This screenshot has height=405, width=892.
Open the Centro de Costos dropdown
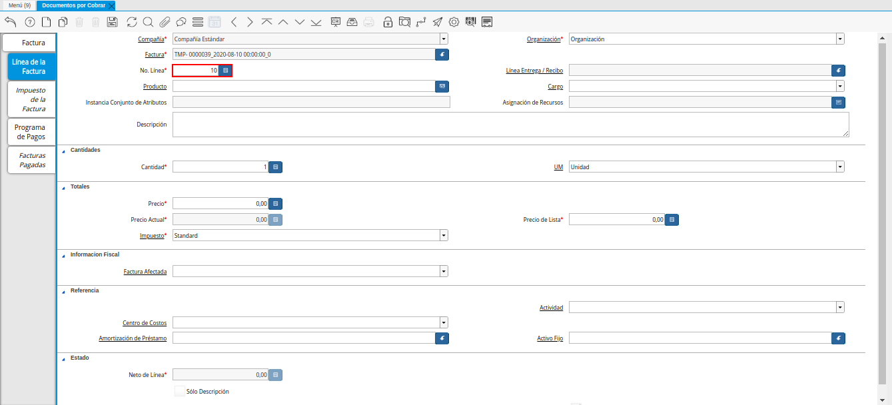click(x=444, y=323)
